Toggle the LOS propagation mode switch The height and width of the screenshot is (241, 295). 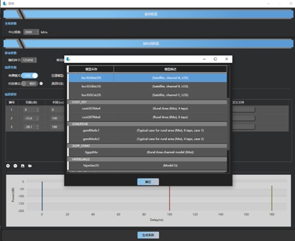(29, 76)
